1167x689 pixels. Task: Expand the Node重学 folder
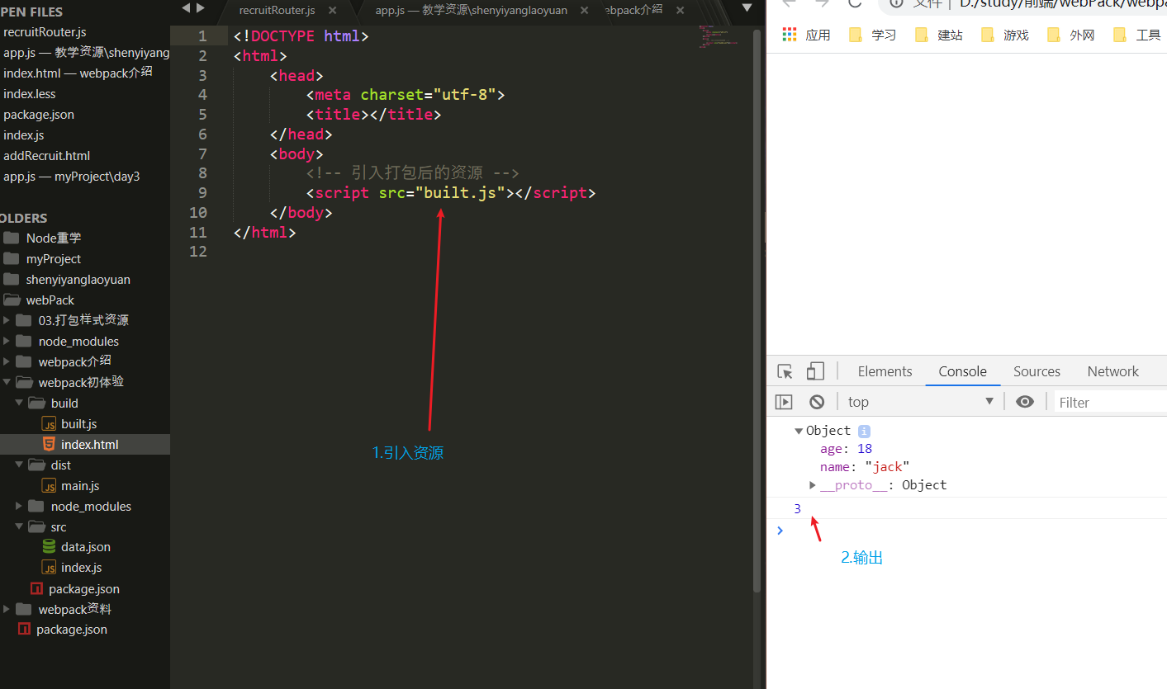54,238
